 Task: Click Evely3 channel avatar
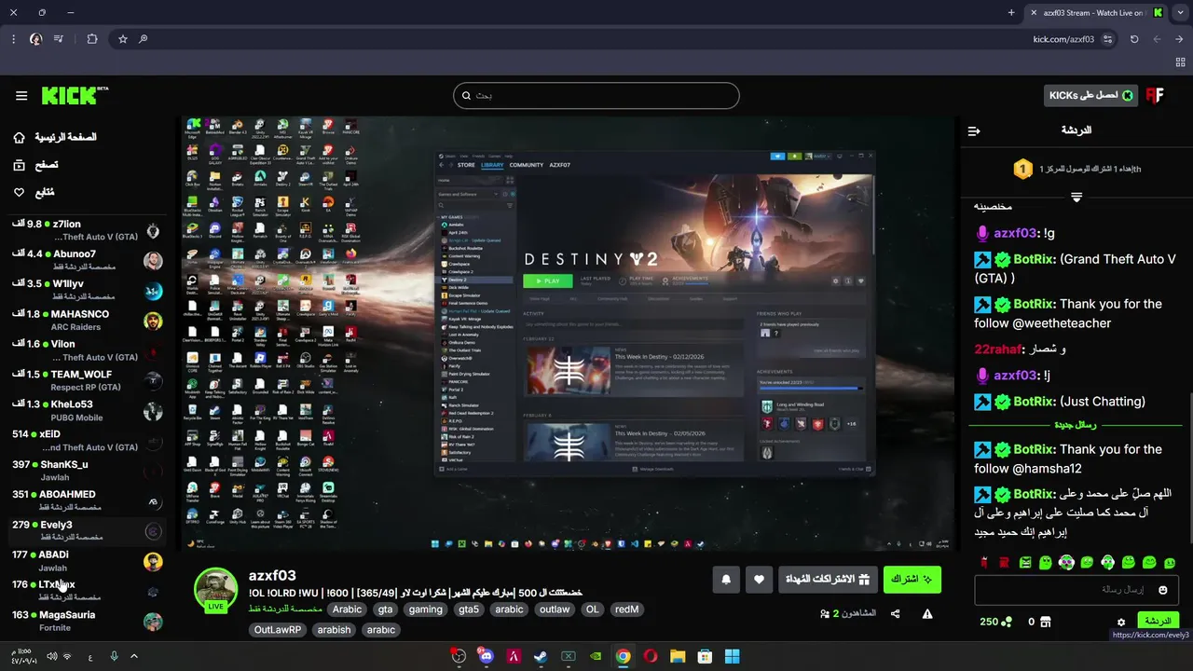pos(154,531)
